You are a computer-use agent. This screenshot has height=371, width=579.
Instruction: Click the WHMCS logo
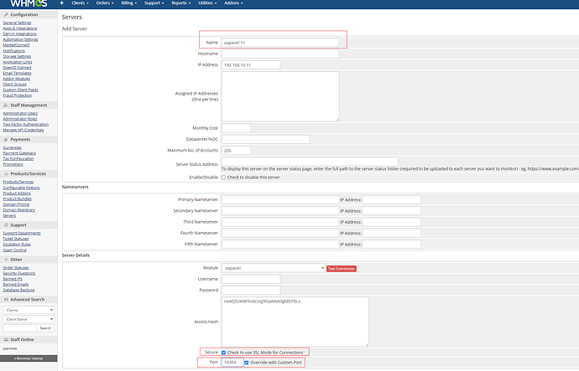[26, 5]
